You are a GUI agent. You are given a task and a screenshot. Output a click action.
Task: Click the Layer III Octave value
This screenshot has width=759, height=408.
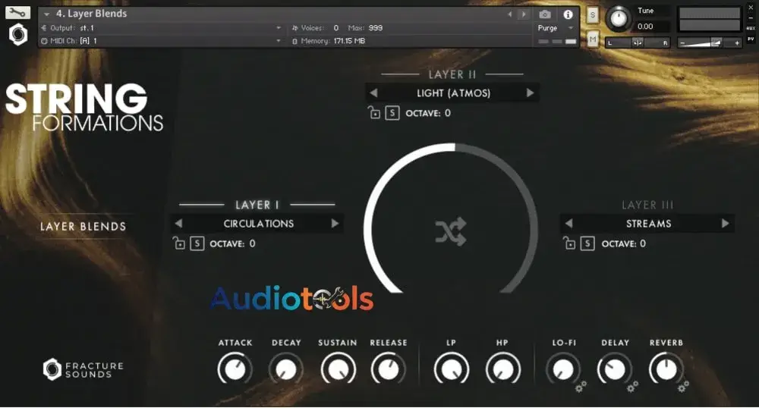click(x=643, y=243)
